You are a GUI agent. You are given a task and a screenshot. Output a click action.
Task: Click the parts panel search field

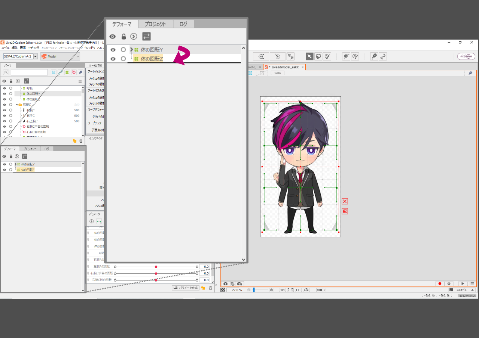point(29,72)
